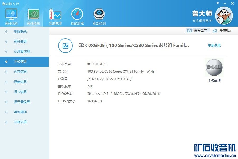Select 电脑概览 in the sidebar
This screenshot has height=159, width=238.
(x=24, y=32)
